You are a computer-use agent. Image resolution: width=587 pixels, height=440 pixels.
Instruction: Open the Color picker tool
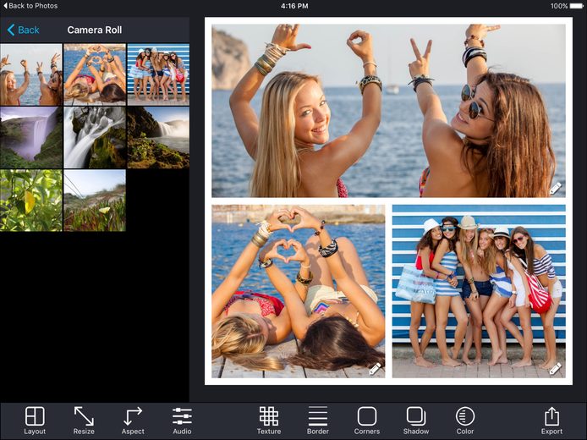(x=465, y=421)
